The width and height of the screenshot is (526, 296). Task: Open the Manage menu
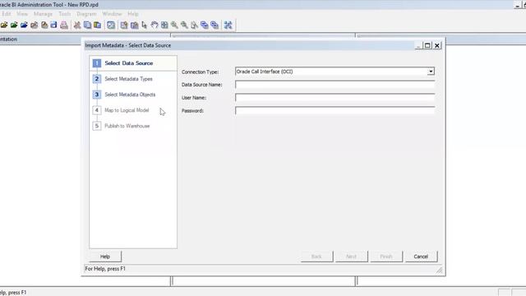[x=43, y=14]
